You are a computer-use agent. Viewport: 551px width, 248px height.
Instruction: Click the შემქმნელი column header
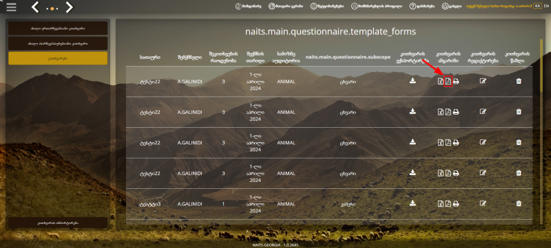click(189, 57)
